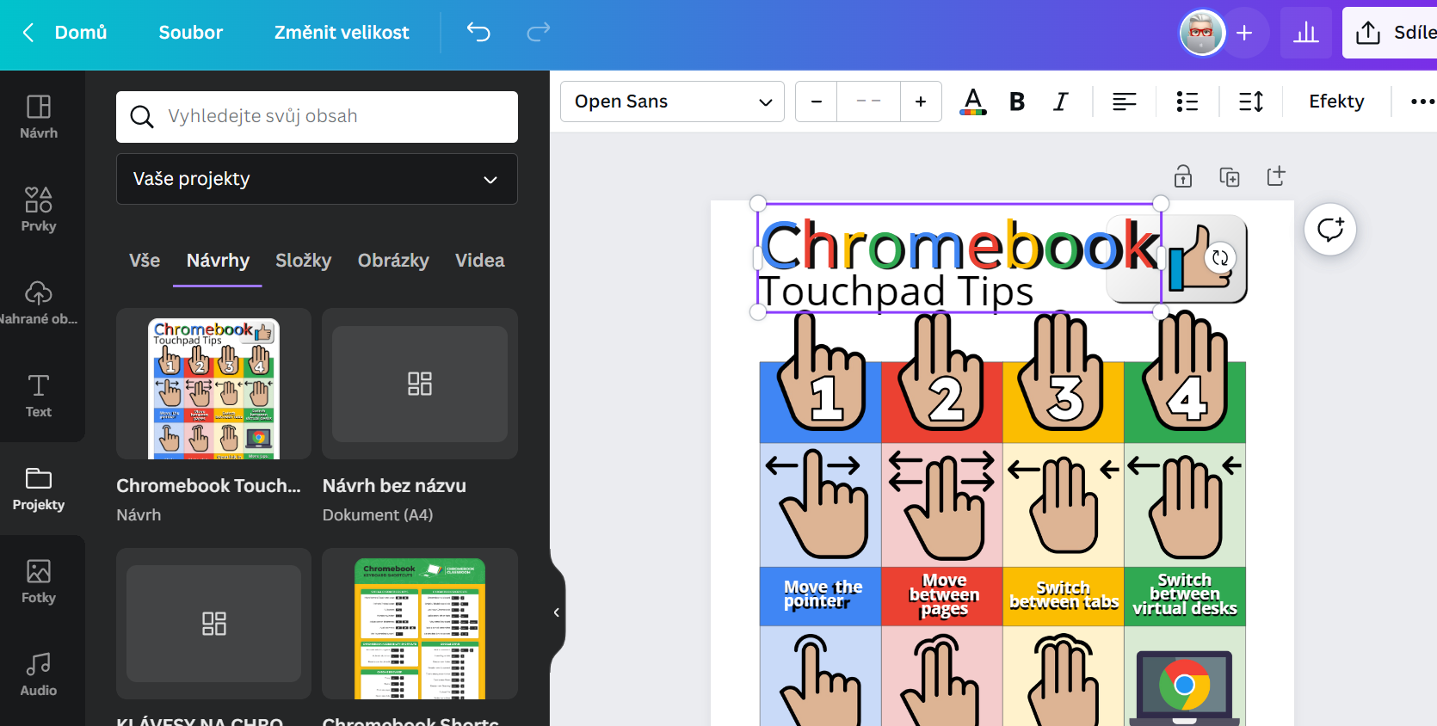Redo the last action

coord(539,33)
